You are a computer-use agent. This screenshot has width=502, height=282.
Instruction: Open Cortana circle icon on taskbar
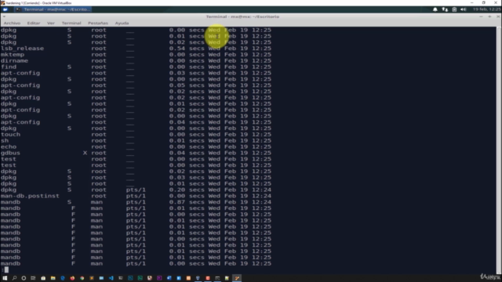(24, 278)
